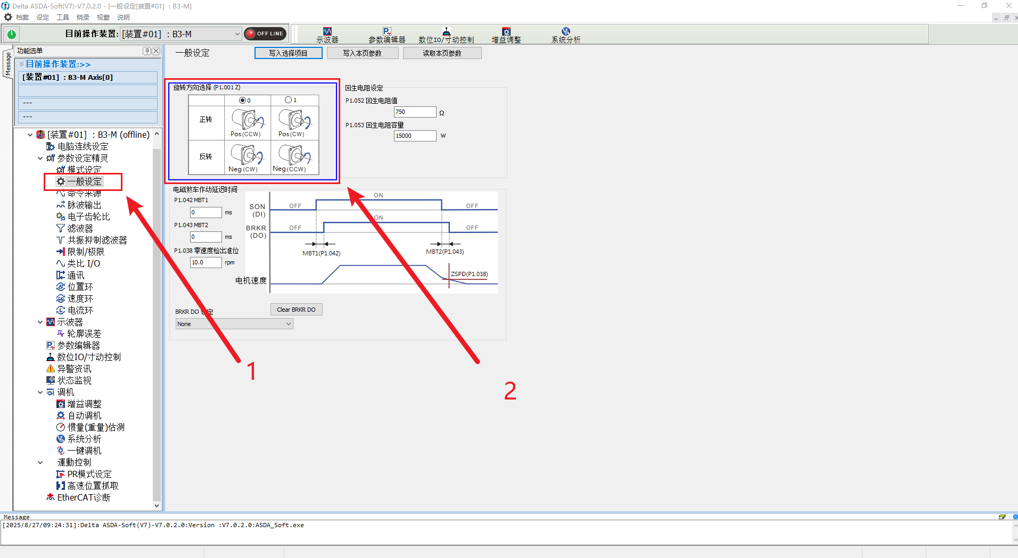This screenshot has height=558, width=1018.
Task: Select rotation direction option 0
Action: point(242,100)
